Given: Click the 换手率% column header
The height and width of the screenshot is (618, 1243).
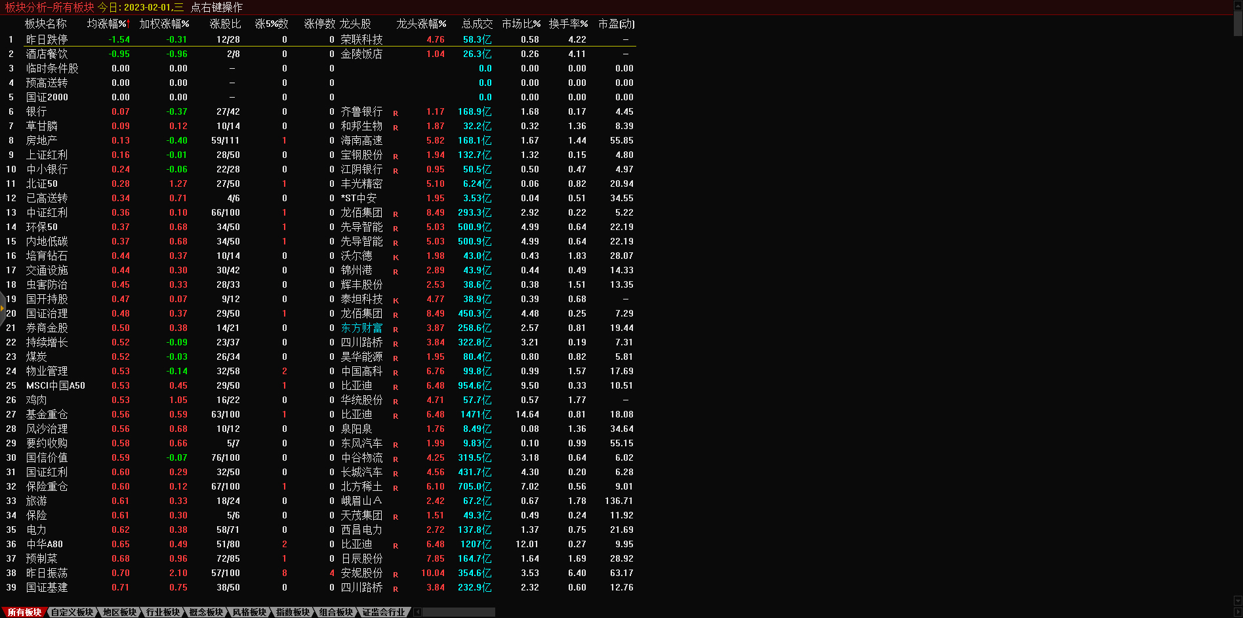Looking at the screenshot, I should 568,24.
